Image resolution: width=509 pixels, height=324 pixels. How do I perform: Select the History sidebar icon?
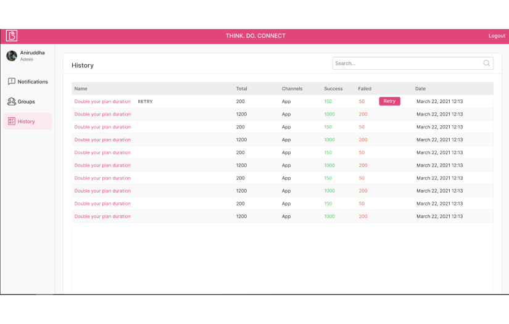12,121
